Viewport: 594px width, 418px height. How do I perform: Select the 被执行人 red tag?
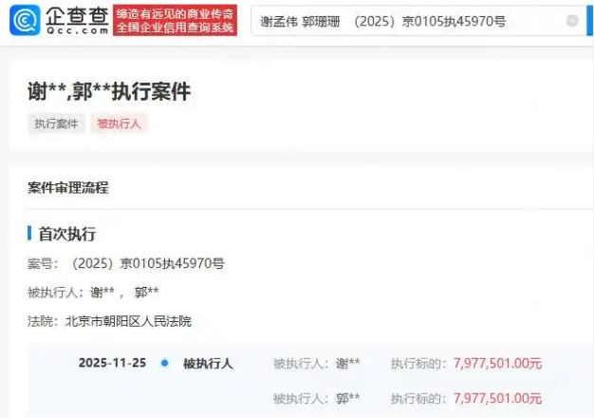coord(119,123)
